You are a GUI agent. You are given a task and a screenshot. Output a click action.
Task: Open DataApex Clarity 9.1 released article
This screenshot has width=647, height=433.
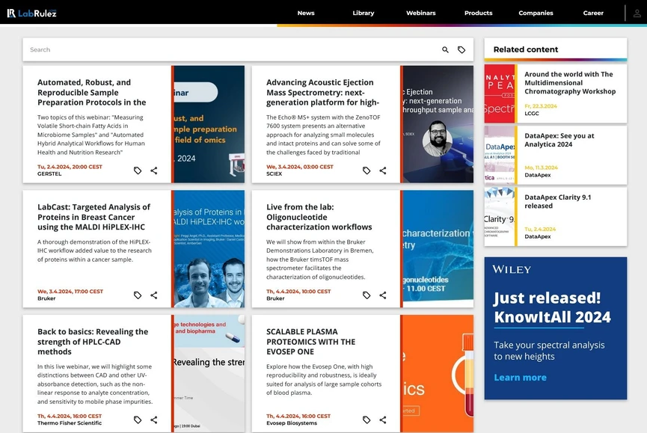[x=557, y=201]
